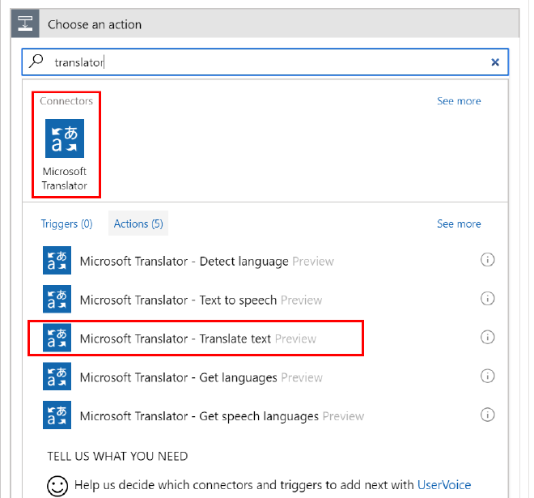Click the Text to speech action icon
Viewport: 534px width, 498px height.
(x=57, y=300)
